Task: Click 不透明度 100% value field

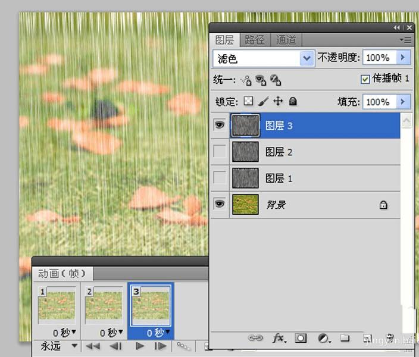Action: tap(379, 58)
